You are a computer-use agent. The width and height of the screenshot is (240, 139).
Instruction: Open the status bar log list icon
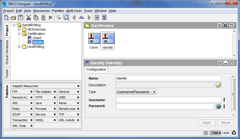[x=206, y=133]
